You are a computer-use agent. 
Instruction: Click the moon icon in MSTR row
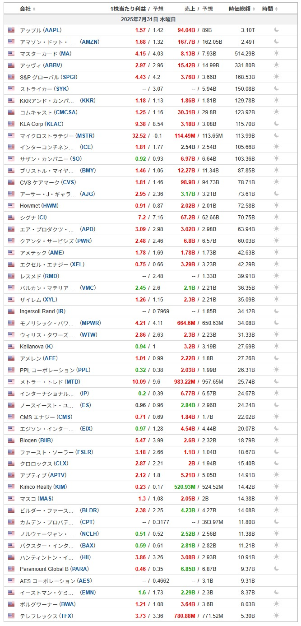point(277,135)
